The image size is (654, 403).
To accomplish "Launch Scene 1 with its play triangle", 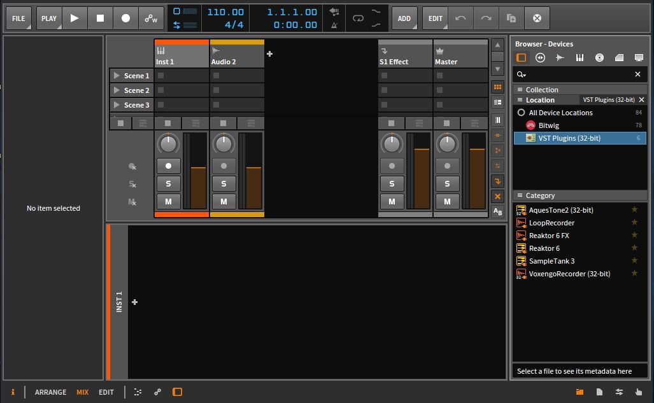I will [117, 76].
